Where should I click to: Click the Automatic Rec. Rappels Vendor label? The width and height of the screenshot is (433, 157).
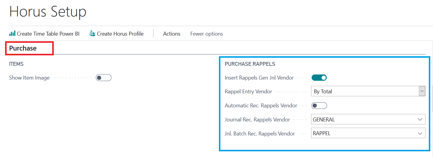[x=261, y=106]
